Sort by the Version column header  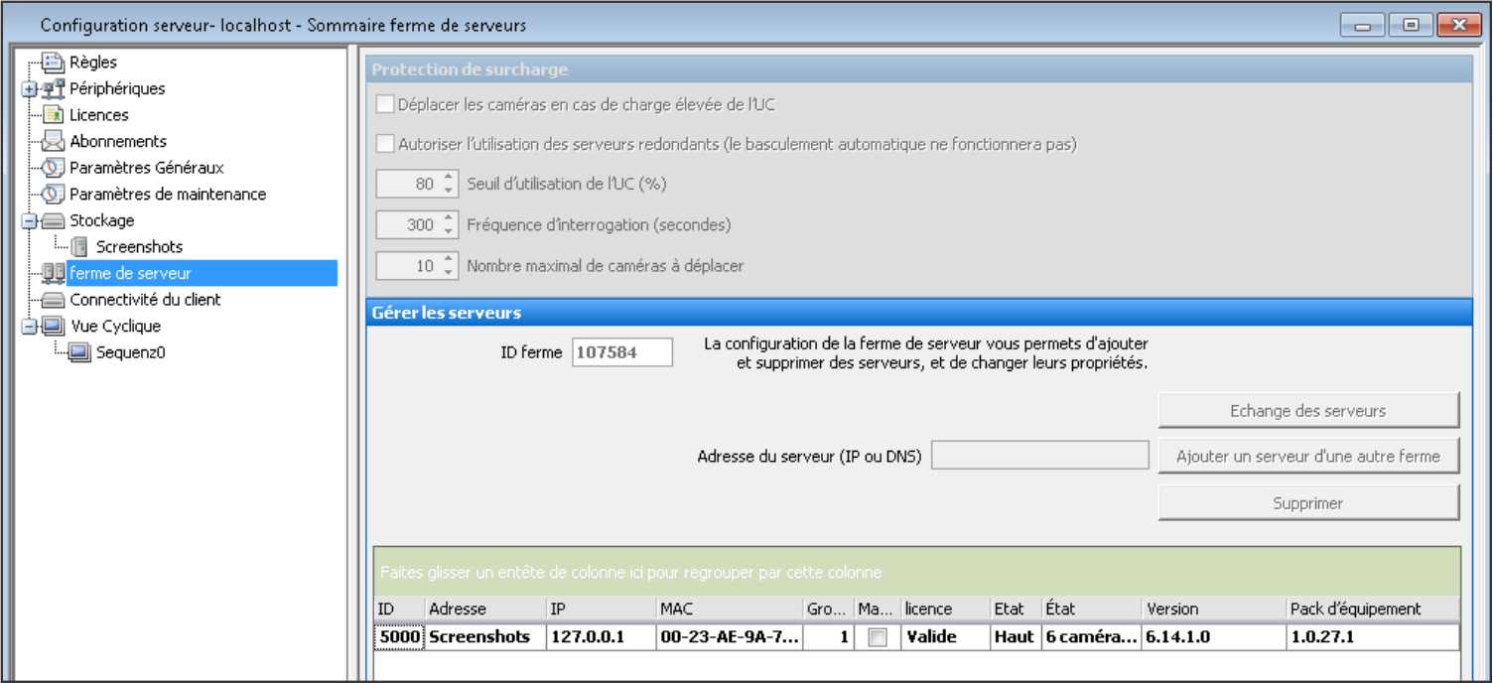[1214, 609]
